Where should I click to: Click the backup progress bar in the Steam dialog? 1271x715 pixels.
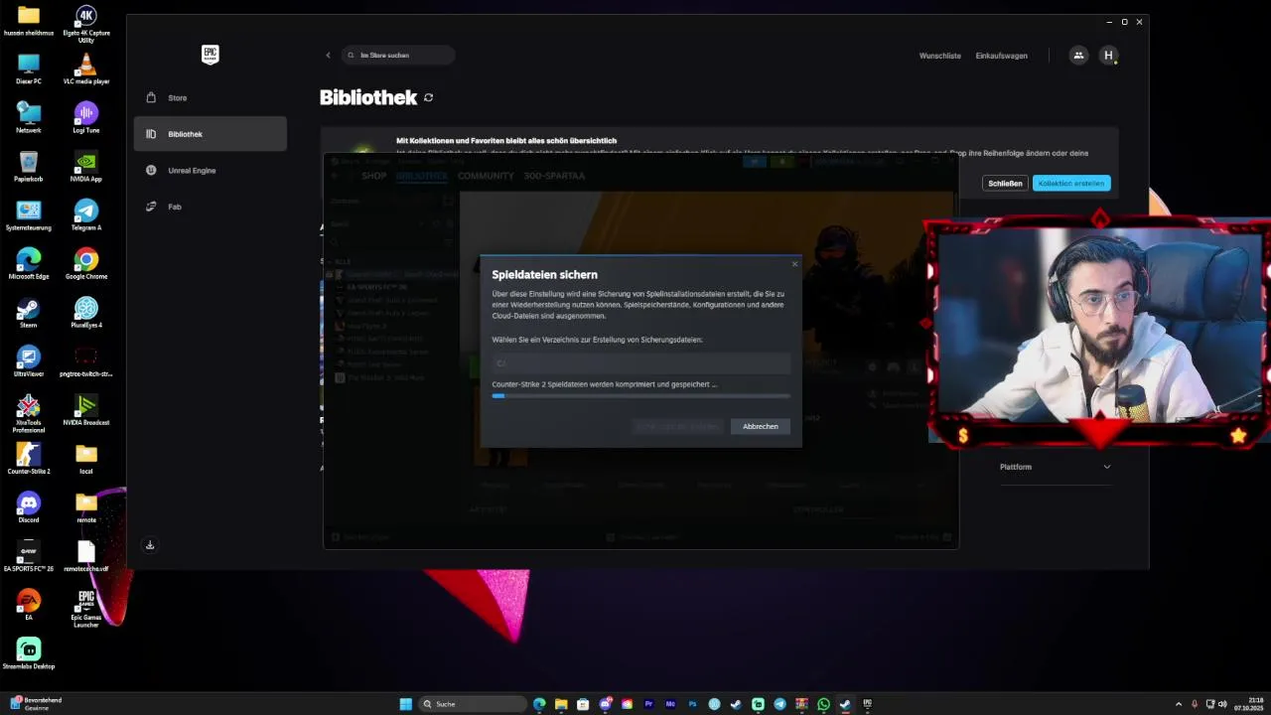640,395
